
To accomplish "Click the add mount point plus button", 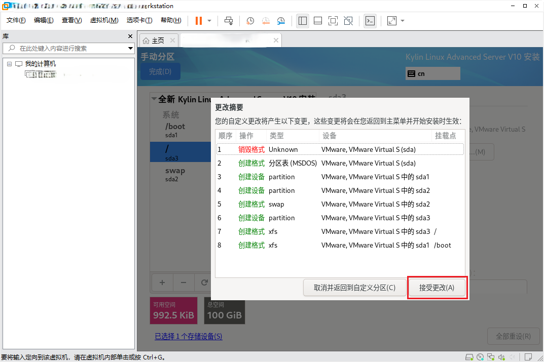I will pos(162,283).
